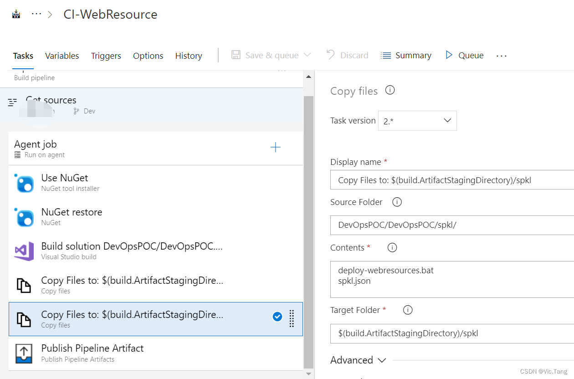The image size is (574, 379).
Task: Click the Visual Studio build task icon
Action: click(24, 251)
